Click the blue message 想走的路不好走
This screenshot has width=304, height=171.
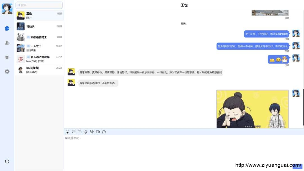click(x=252, y=46)
